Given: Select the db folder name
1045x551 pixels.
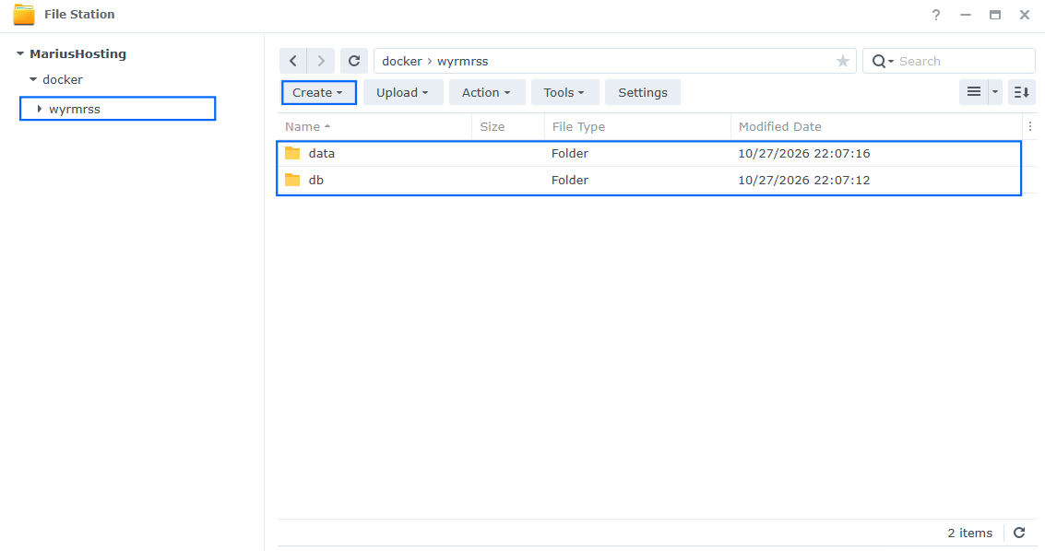Looking at the screenshot, I should click(x=316, y=180).
